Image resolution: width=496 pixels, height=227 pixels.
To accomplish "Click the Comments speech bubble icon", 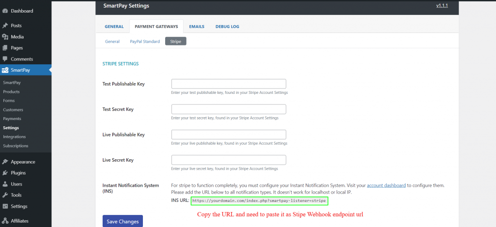I will click(5, 59).
